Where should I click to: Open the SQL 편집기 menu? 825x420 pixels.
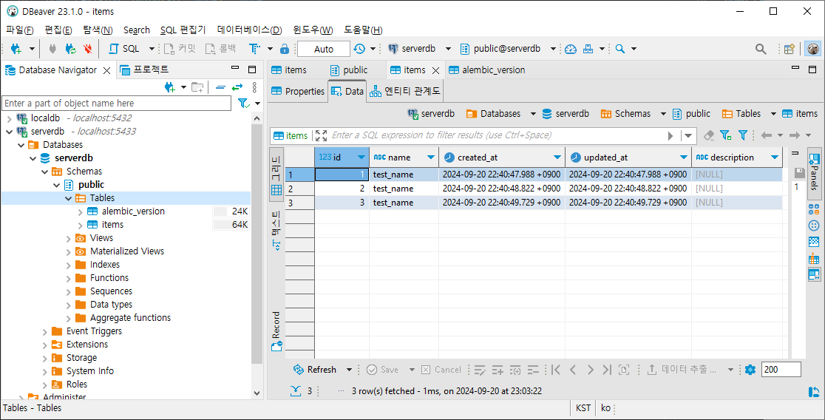coord(183,30)
